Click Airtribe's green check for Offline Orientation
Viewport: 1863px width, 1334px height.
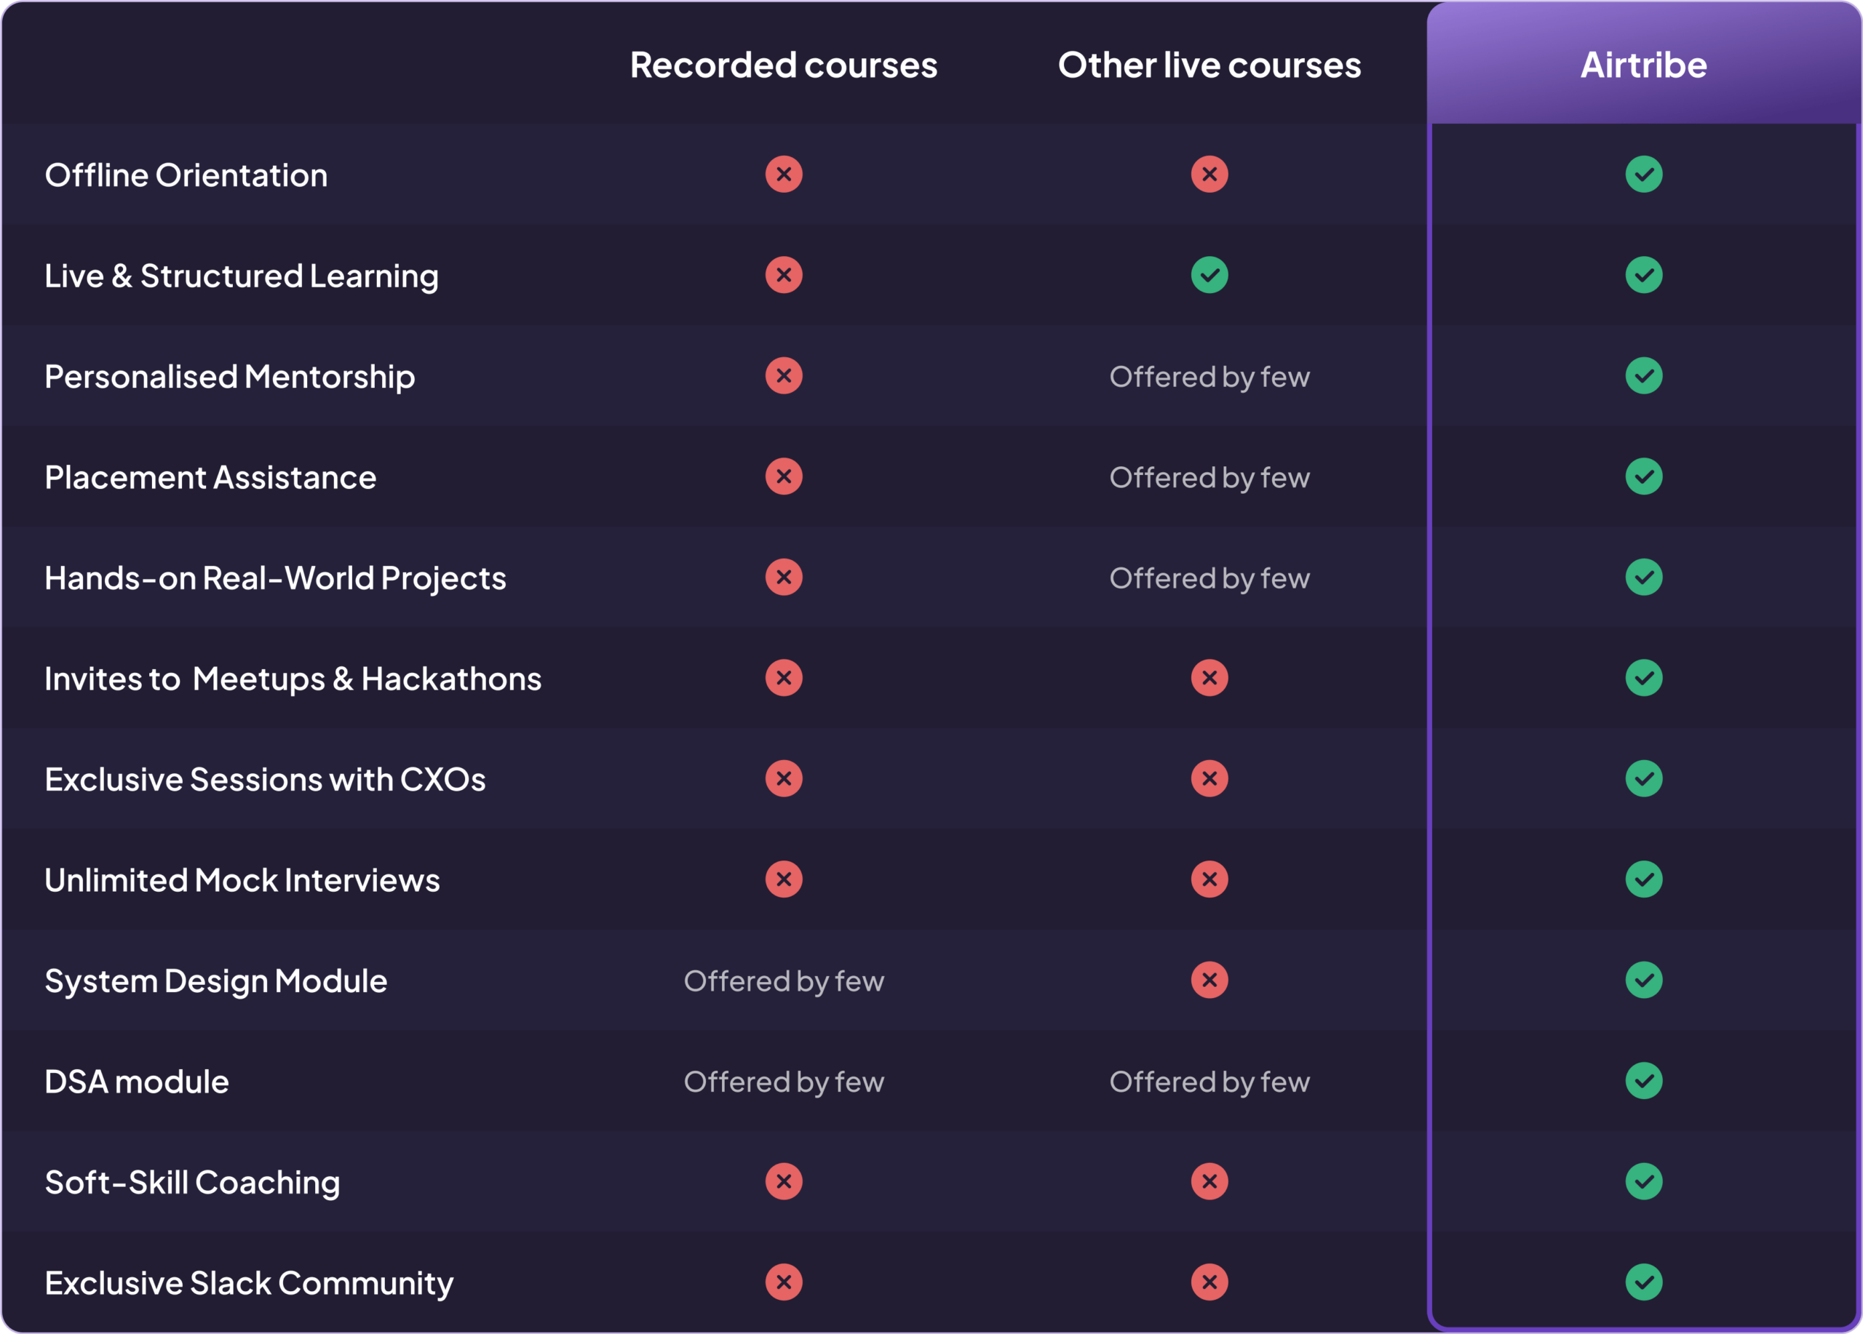1644,174
